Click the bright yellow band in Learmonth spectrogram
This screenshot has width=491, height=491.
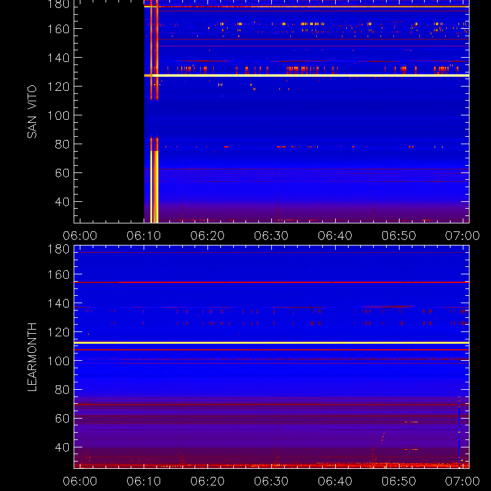click(x=271, y=342)
